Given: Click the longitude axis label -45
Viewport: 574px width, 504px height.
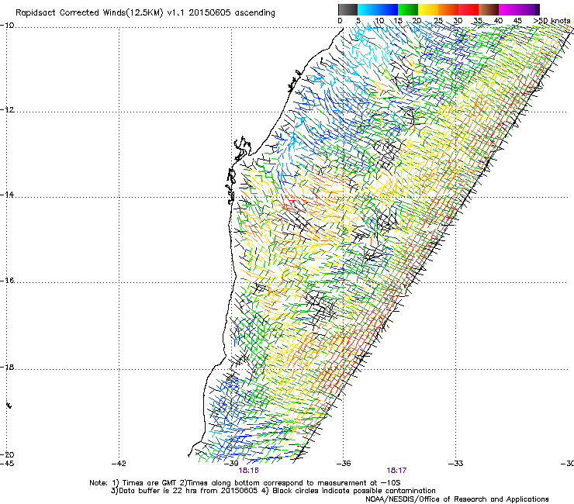Looking at the screenshot, I should tap(7, 464).
